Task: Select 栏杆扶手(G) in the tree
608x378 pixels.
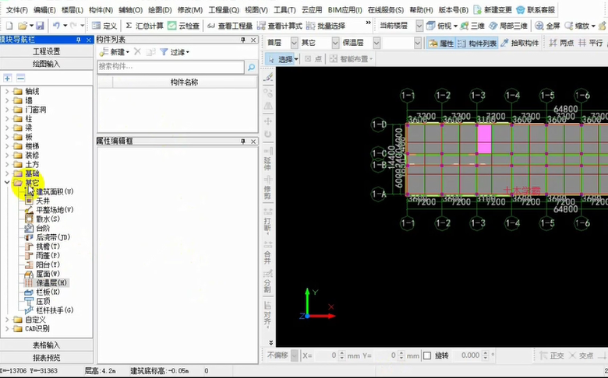Action: pos(50,310)
